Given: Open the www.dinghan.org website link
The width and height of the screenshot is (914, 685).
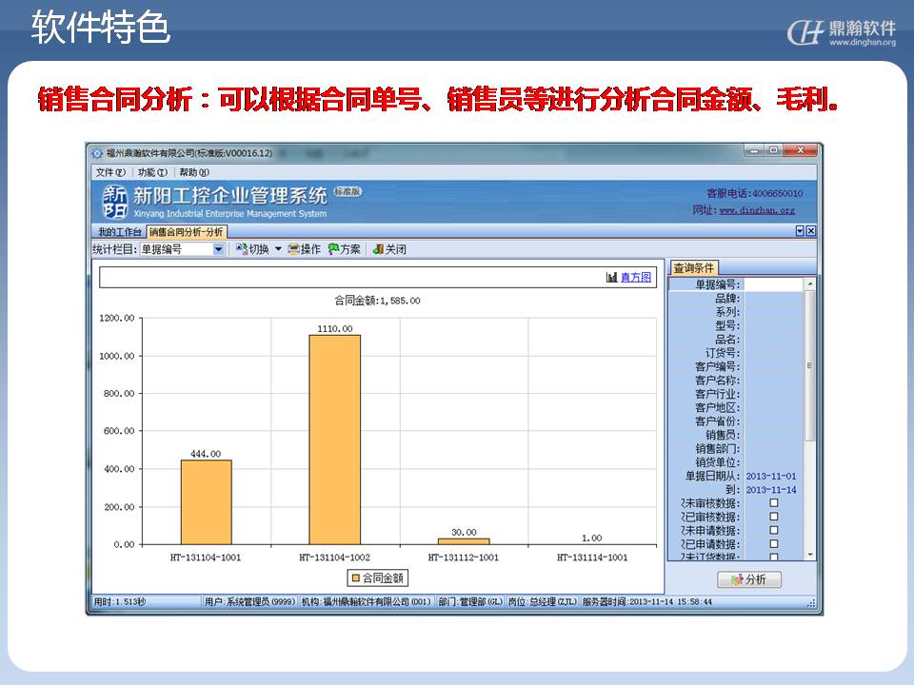Looking at the screenshot, I should tap(757, 210).
